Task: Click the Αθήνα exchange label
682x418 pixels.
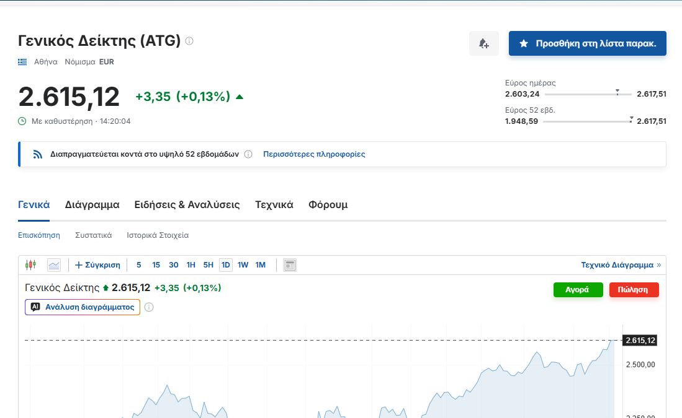Action: 46,62
